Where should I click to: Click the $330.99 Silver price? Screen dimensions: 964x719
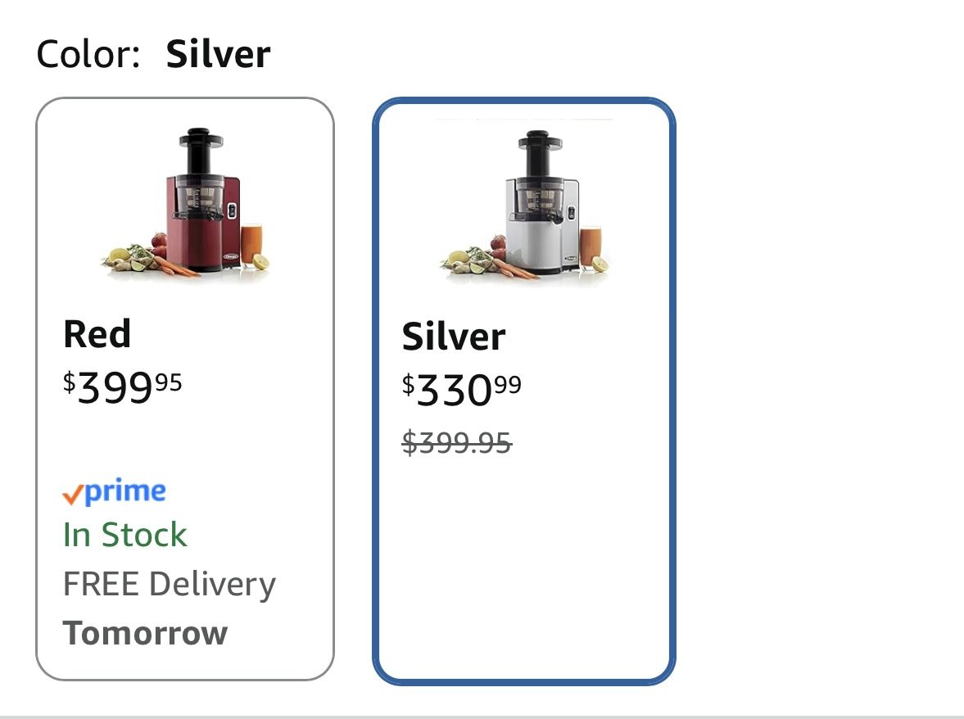coord(461,390)
